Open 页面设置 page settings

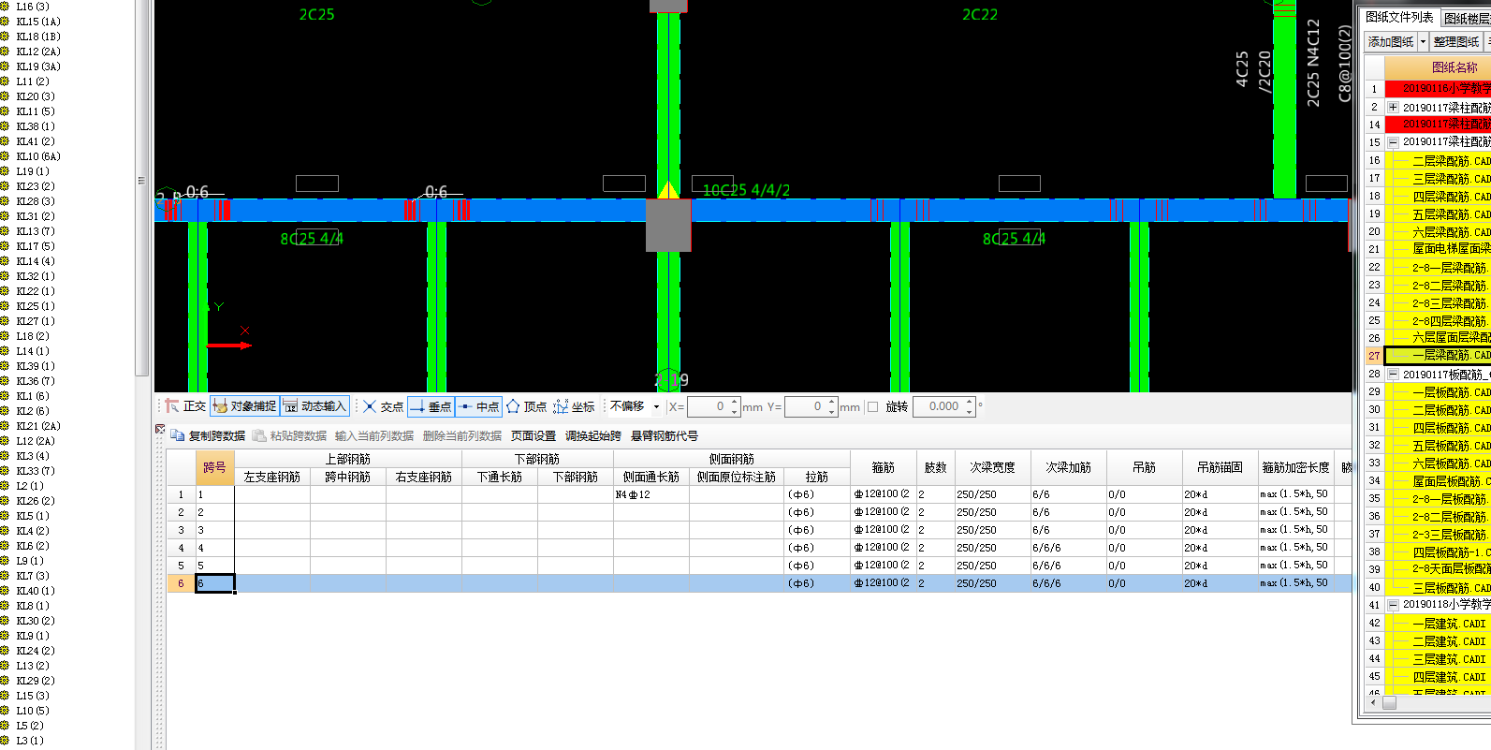(534, 435)
